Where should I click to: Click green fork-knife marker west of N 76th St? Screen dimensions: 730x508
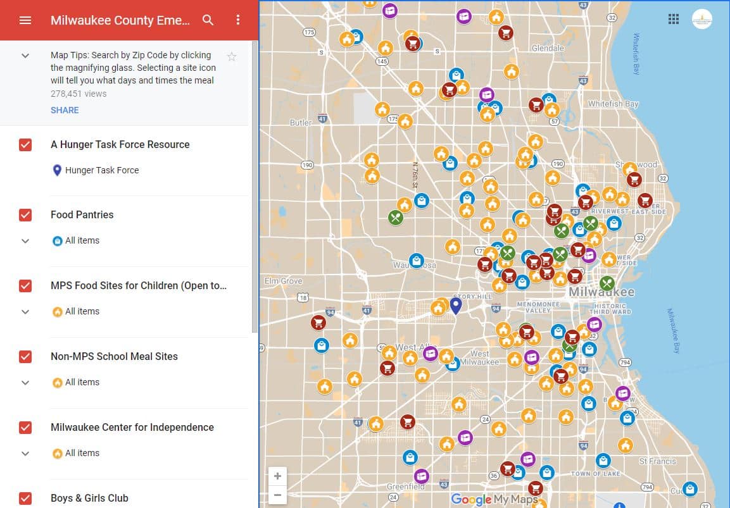pyautogui.click(x=396, y=217)
